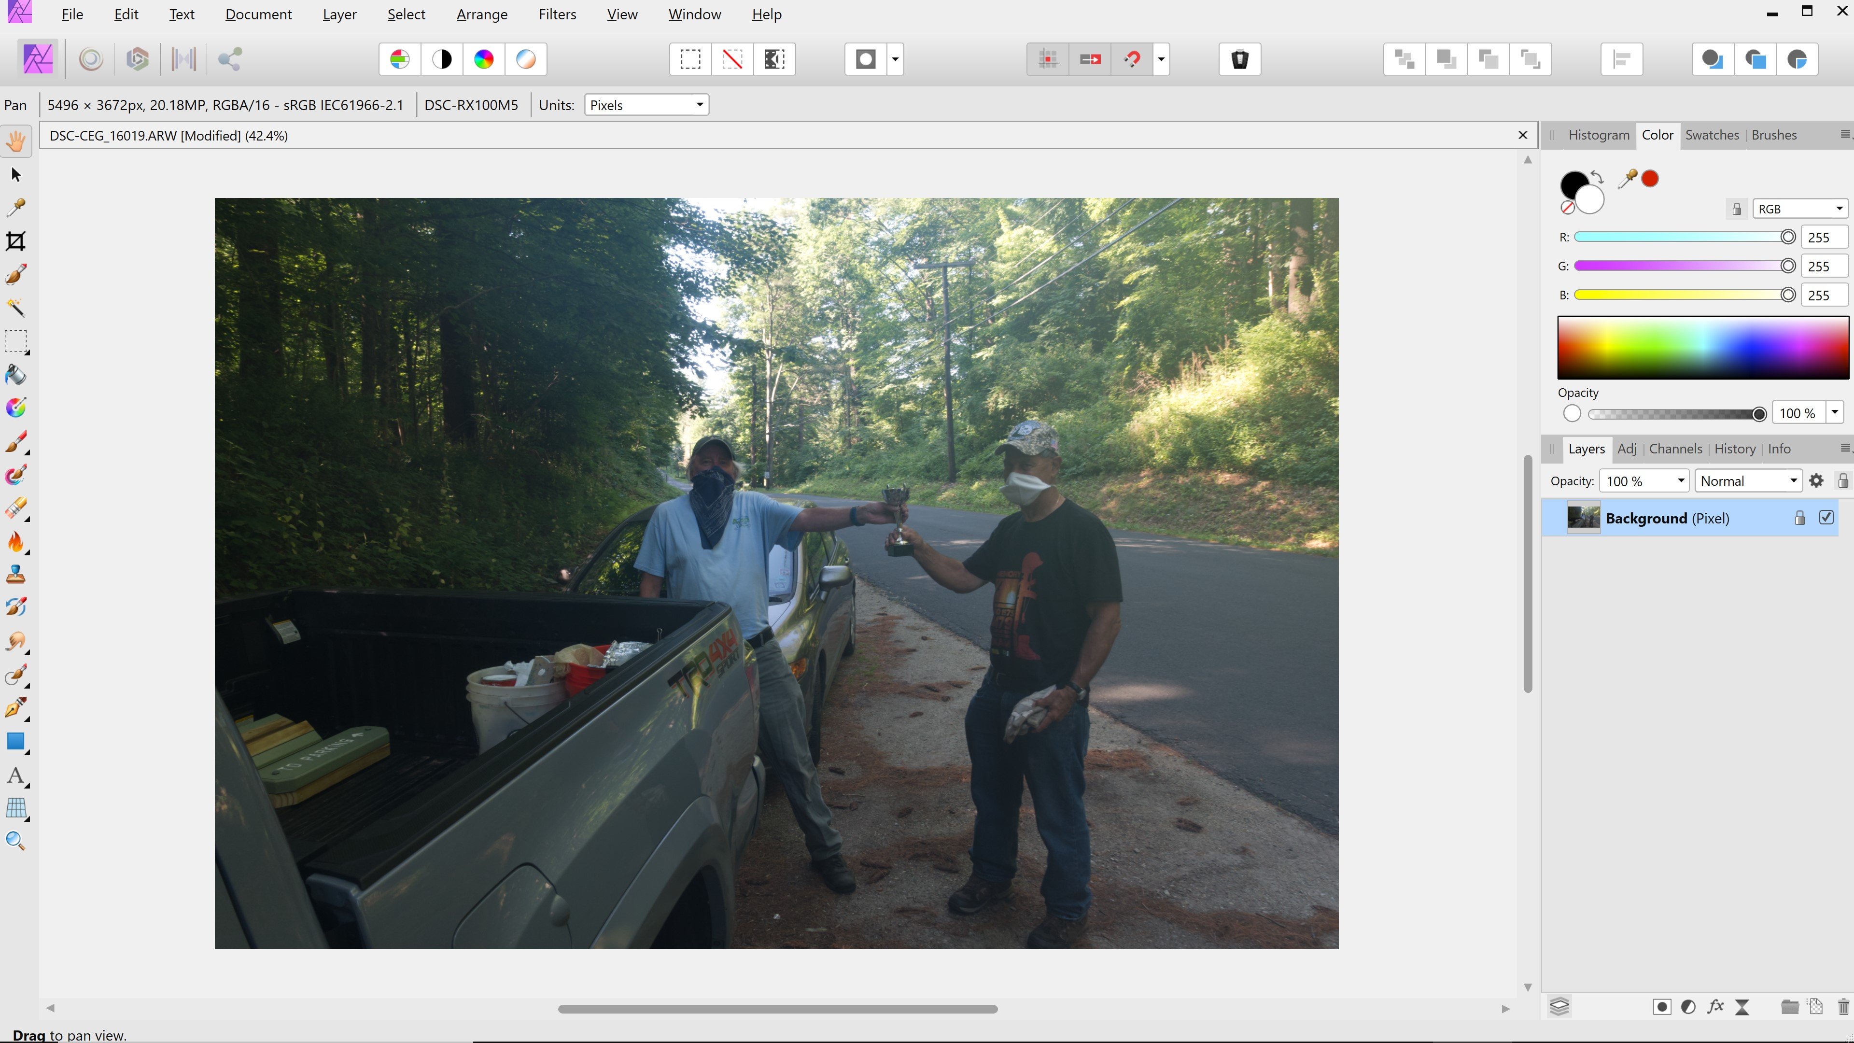
Task: Switch to the Histogram tab
Action: click(x=1599, y=135)
